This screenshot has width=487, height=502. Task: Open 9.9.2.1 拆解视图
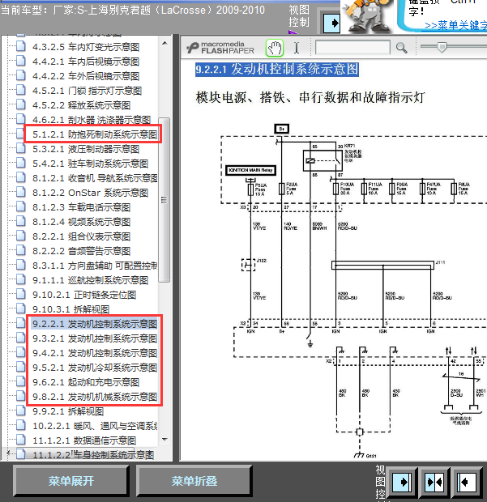(x=68, y=411)
